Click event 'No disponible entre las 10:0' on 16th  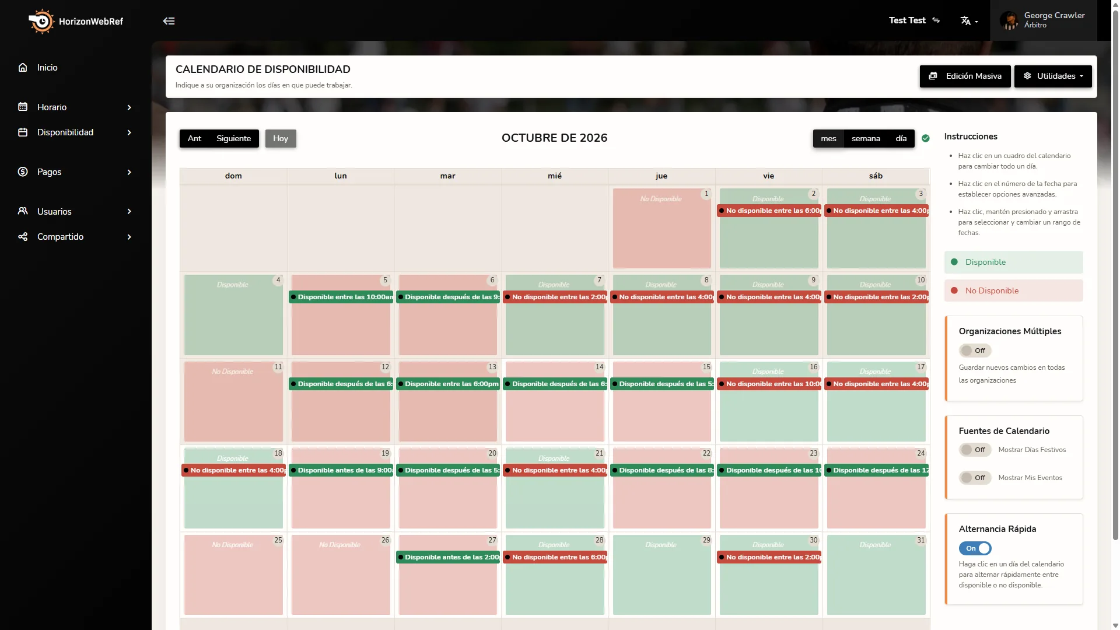point(769,384)
